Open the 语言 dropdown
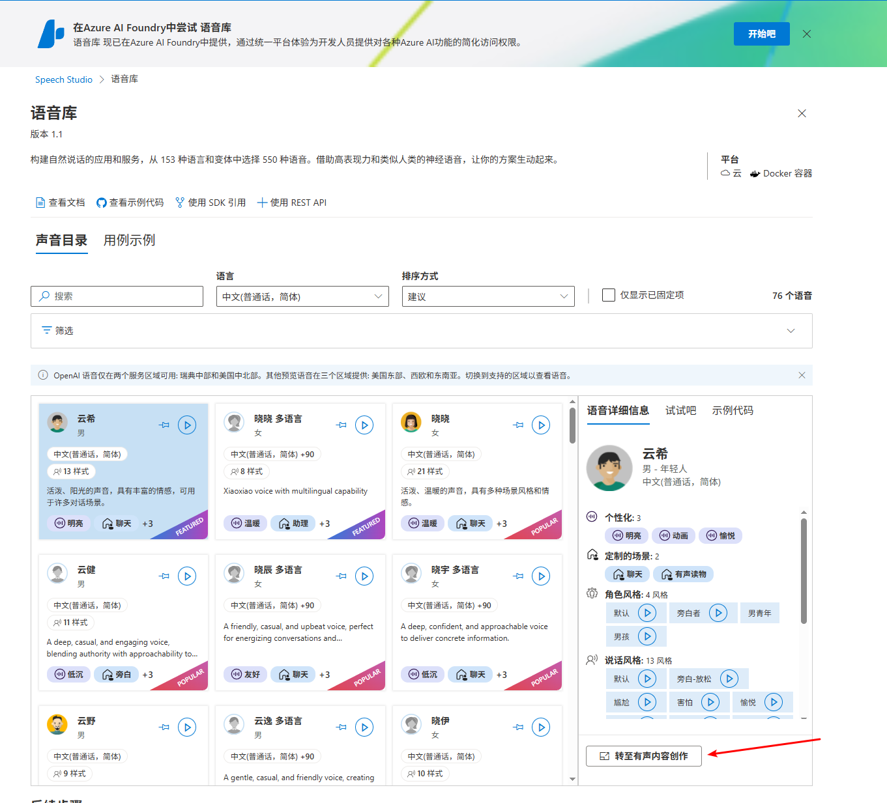 click(x=302, y=296)
